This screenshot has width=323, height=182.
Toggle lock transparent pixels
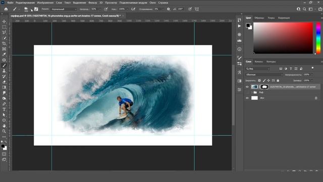[x=259, y=80]
